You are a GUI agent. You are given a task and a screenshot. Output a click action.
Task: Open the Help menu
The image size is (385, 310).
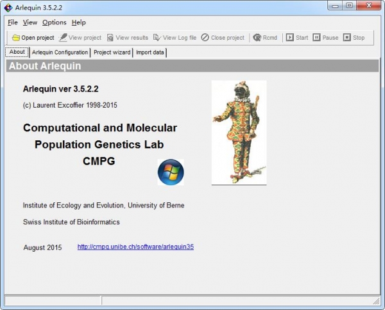(x=78, y=22)
